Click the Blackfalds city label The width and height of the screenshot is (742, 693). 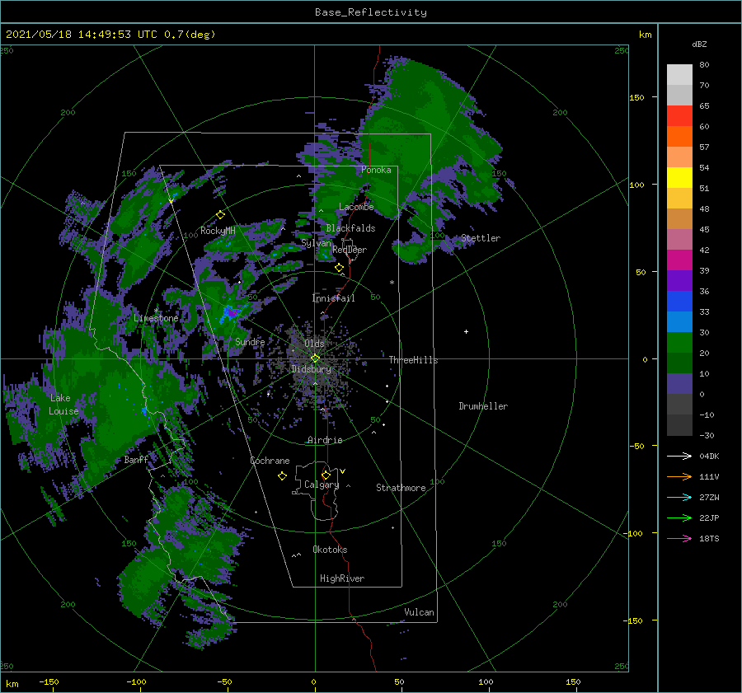[x=350, y=228]
